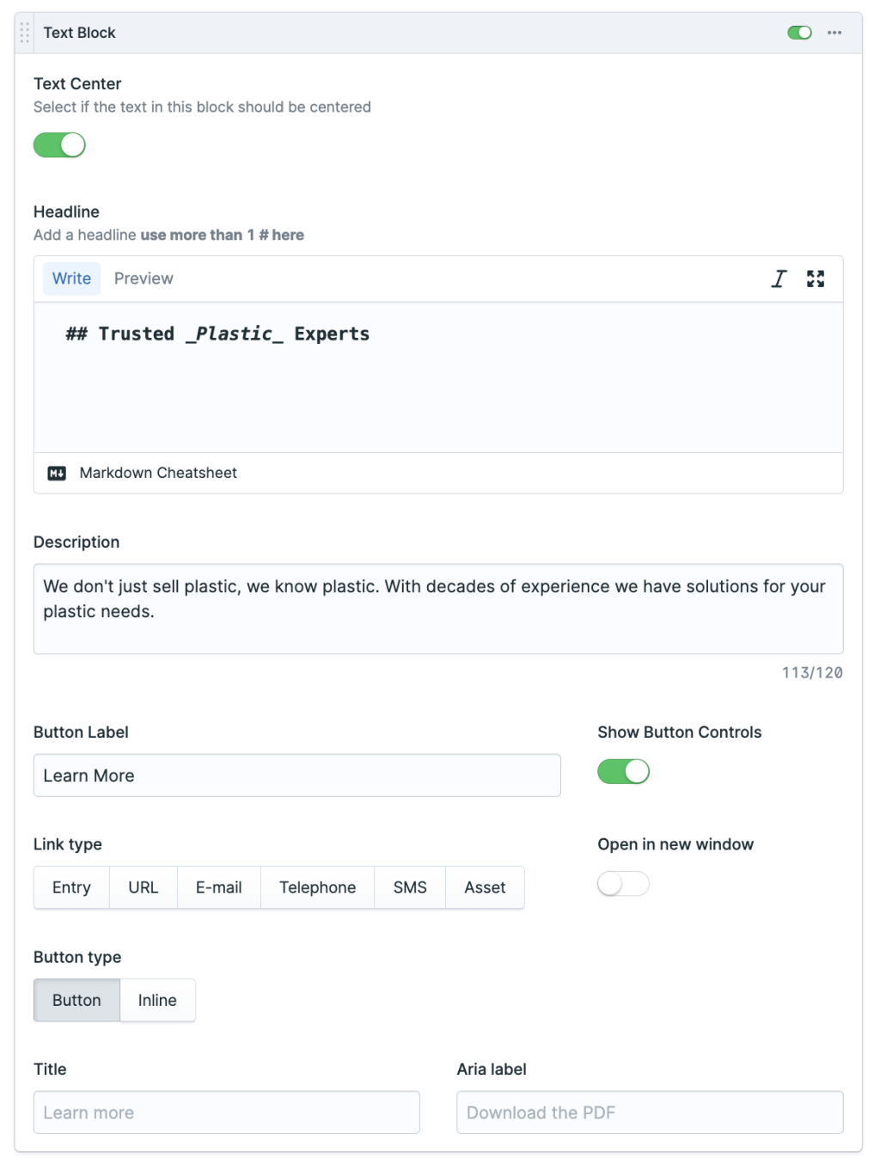Open the Text Block options ellipsis menu

[834, 32]
